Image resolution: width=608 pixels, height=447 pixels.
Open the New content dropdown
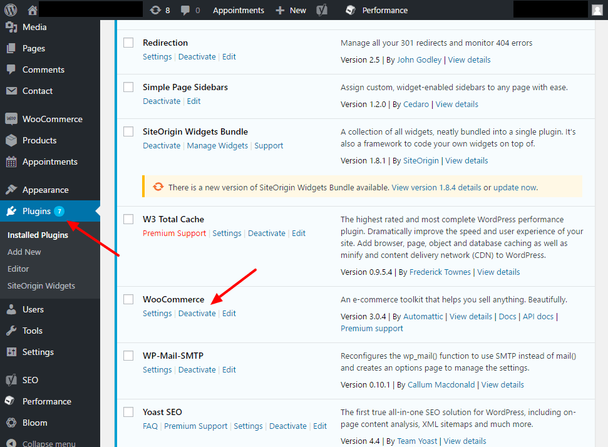290,9
